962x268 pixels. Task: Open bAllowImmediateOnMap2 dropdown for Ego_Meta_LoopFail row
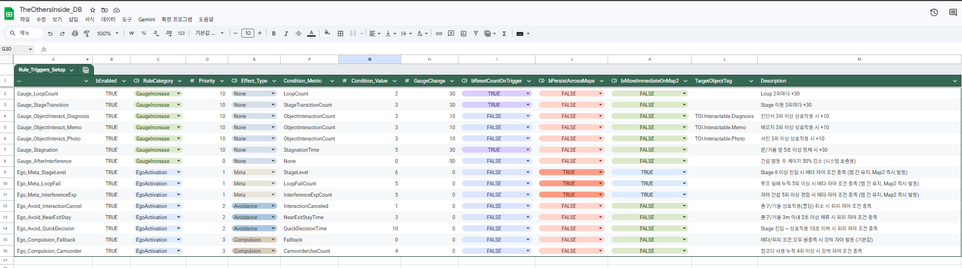[x=685, y=184]
